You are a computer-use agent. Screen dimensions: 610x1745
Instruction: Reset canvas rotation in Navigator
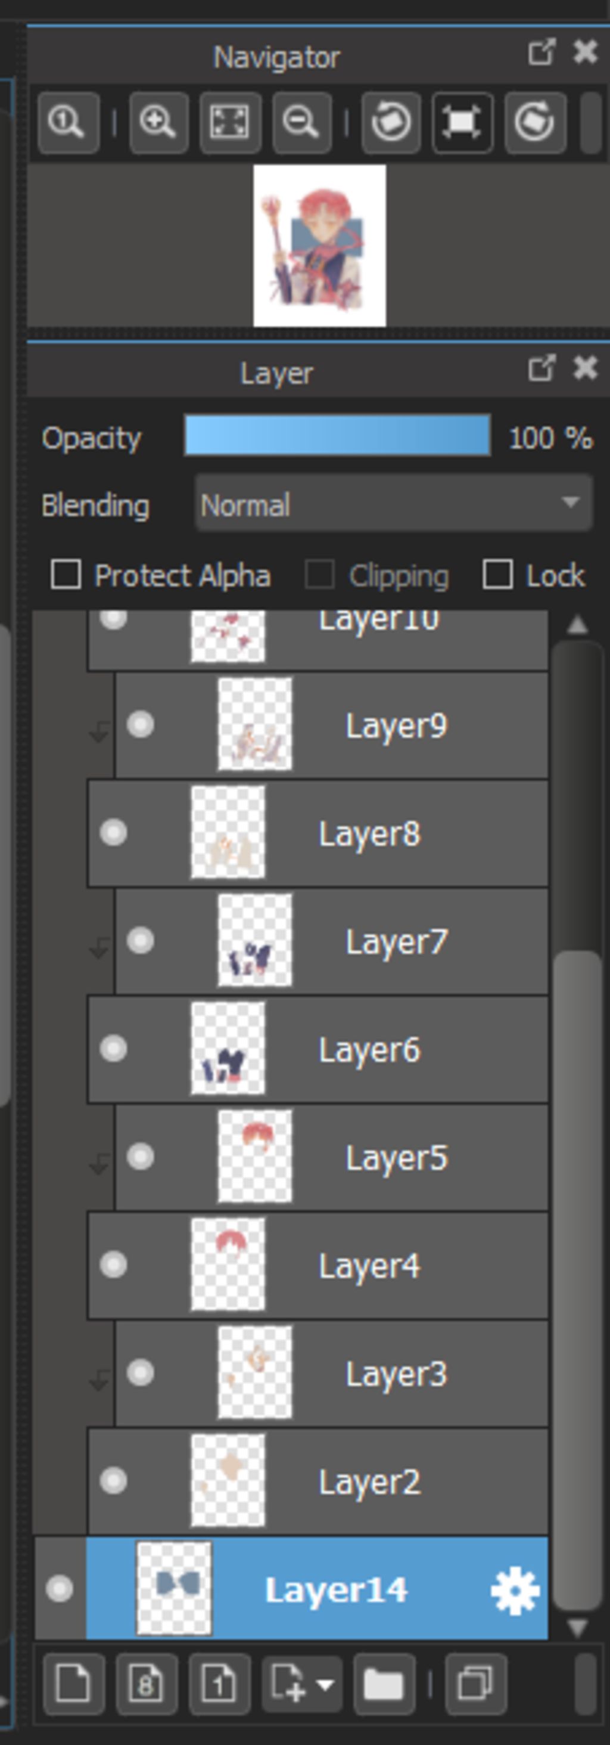coord(462,123)
